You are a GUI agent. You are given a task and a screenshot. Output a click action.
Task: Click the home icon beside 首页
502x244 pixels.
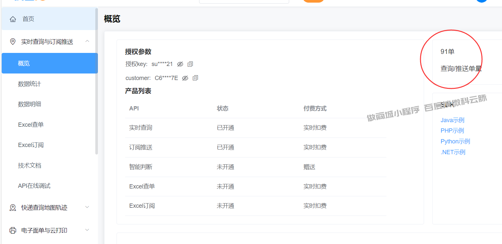click(x=13, y=19)
